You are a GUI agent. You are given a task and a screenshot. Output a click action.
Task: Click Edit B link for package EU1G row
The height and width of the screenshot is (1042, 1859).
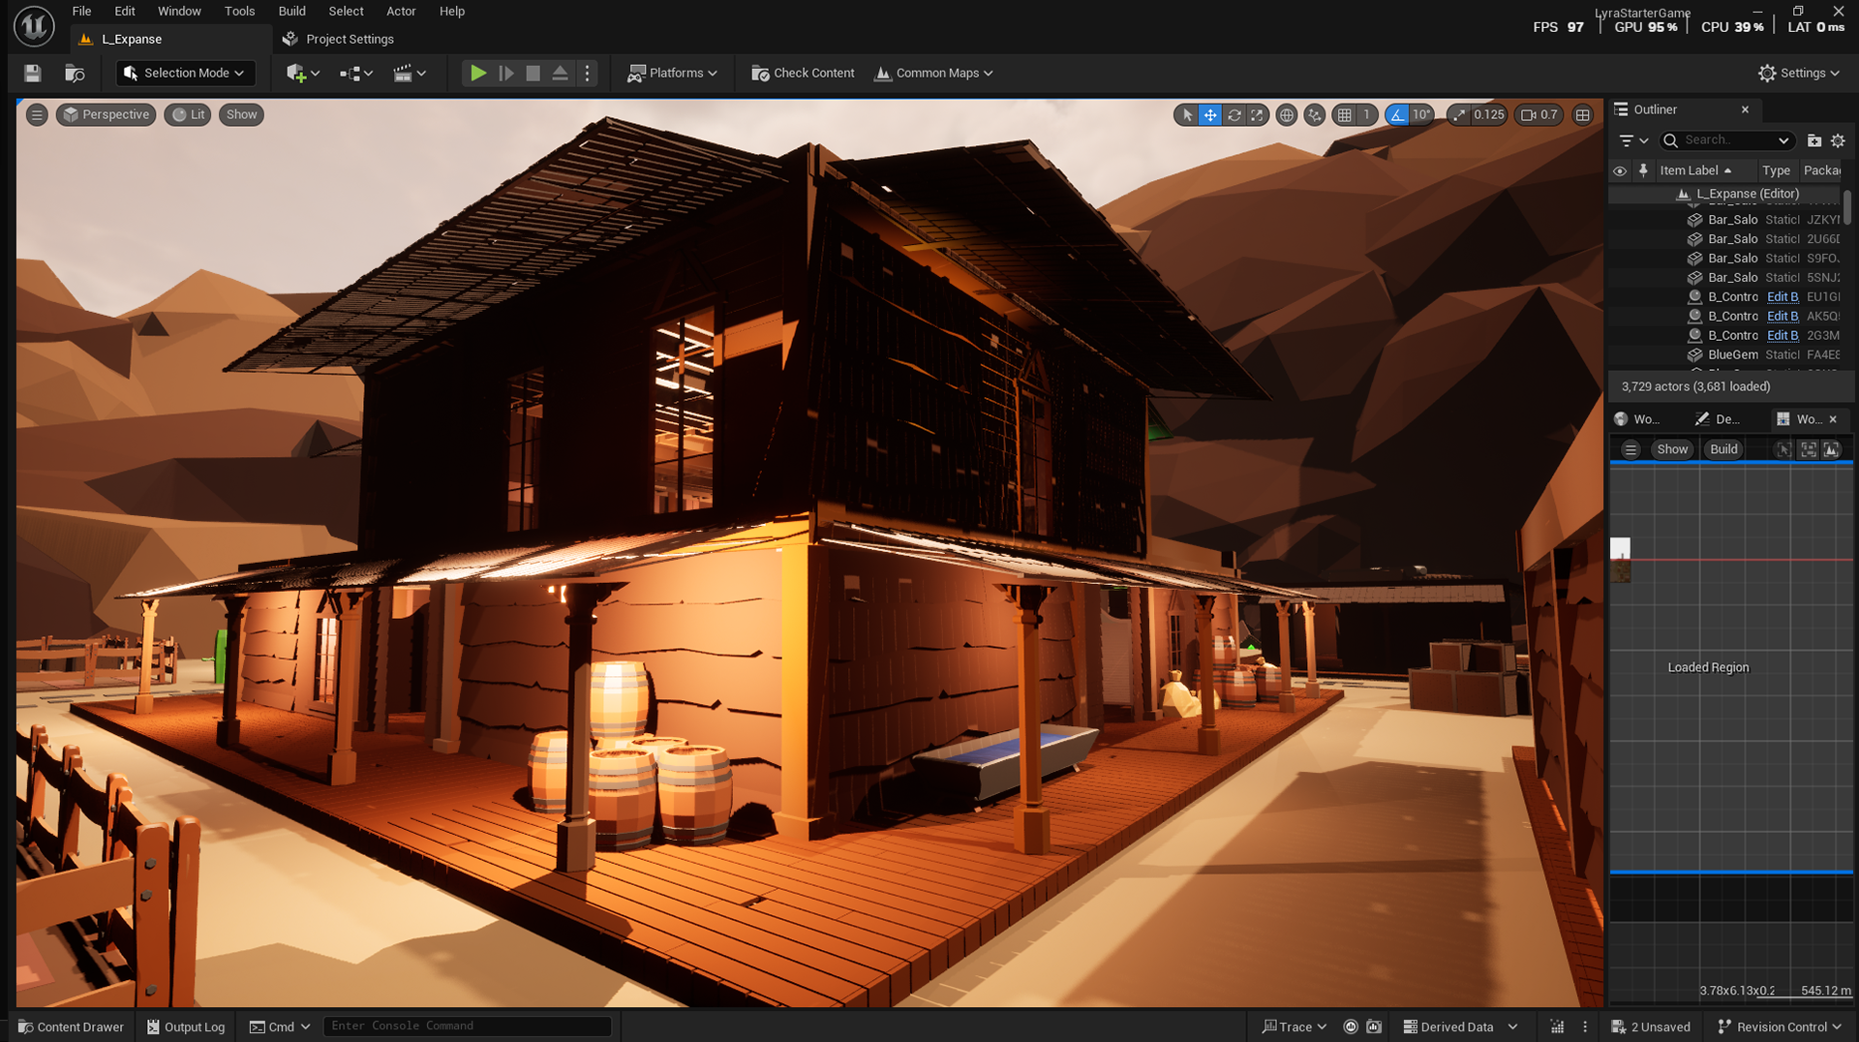tap(1782, 297)
